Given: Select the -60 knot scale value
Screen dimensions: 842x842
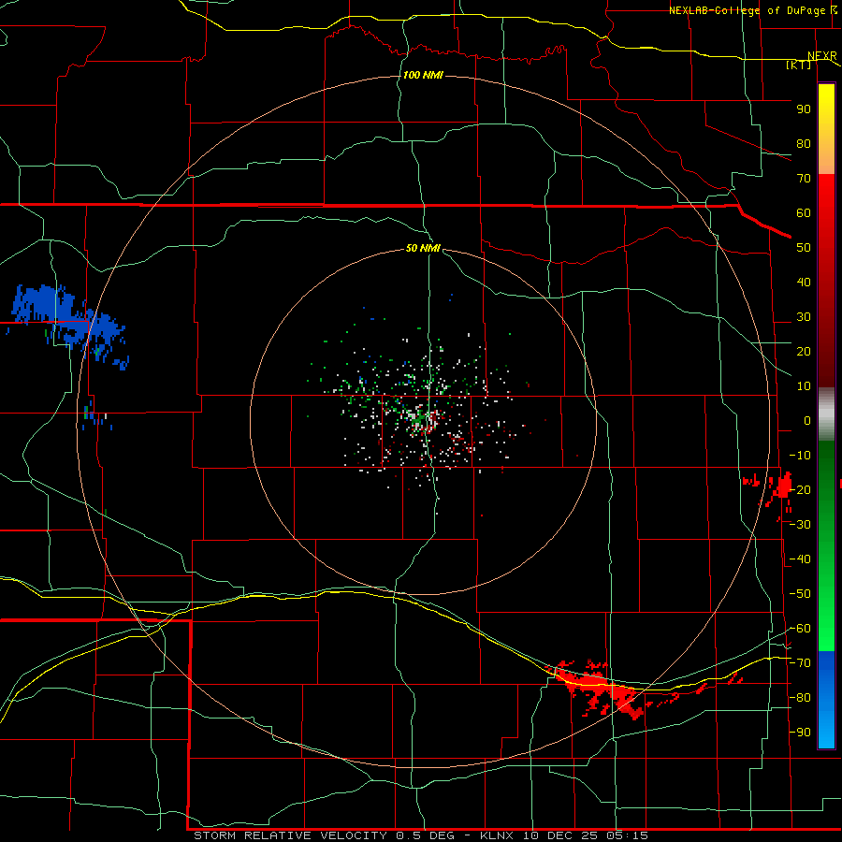Looking at the screenshot, I should [x=800, y=629].
